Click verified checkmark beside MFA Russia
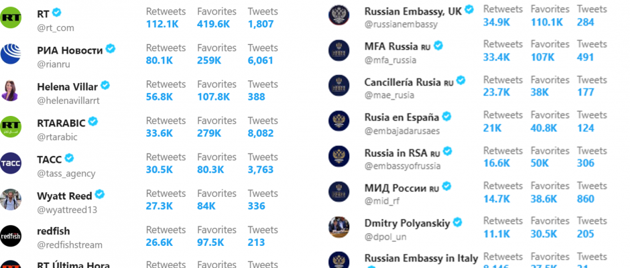This screenshot has height=268, width=630. (x=438, y=46)
